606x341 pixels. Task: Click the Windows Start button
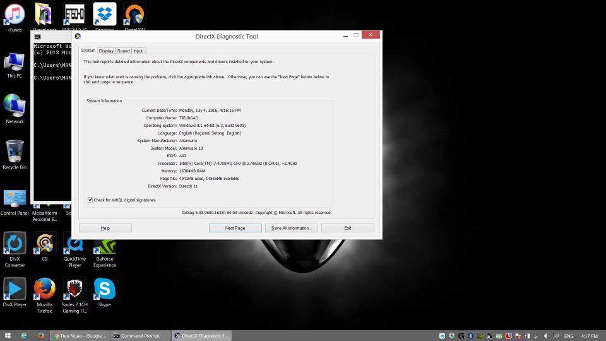pos(8,335)
